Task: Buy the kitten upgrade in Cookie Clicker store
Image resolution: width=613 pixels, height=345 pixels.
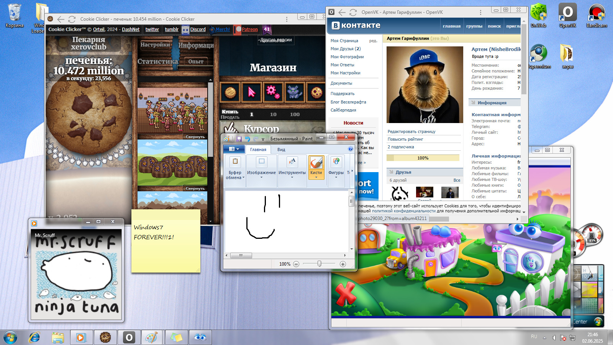Action: click(293, 92)
